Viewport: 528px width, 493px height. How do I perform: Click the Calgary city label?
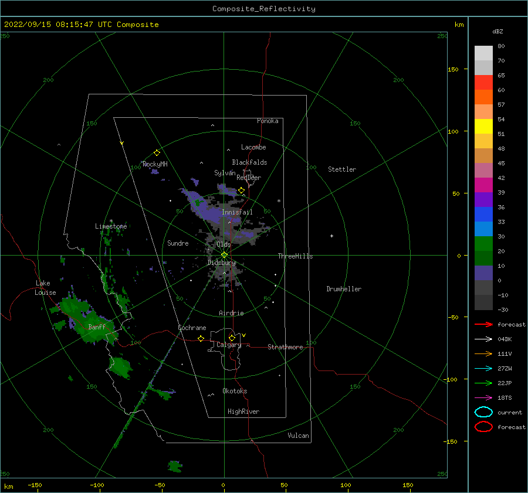click(x=229, y=345)
